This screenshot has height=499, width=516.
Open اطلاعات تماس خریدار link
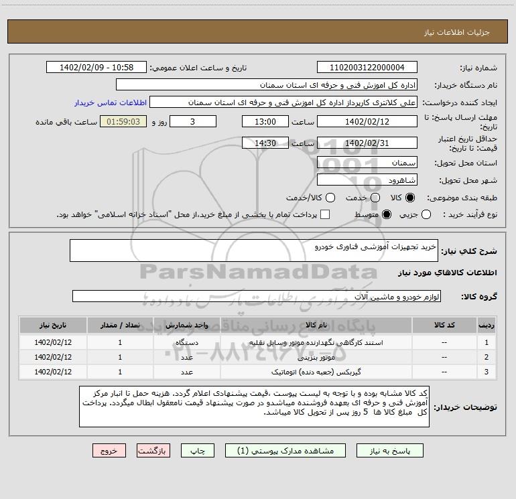coord(111,102)
